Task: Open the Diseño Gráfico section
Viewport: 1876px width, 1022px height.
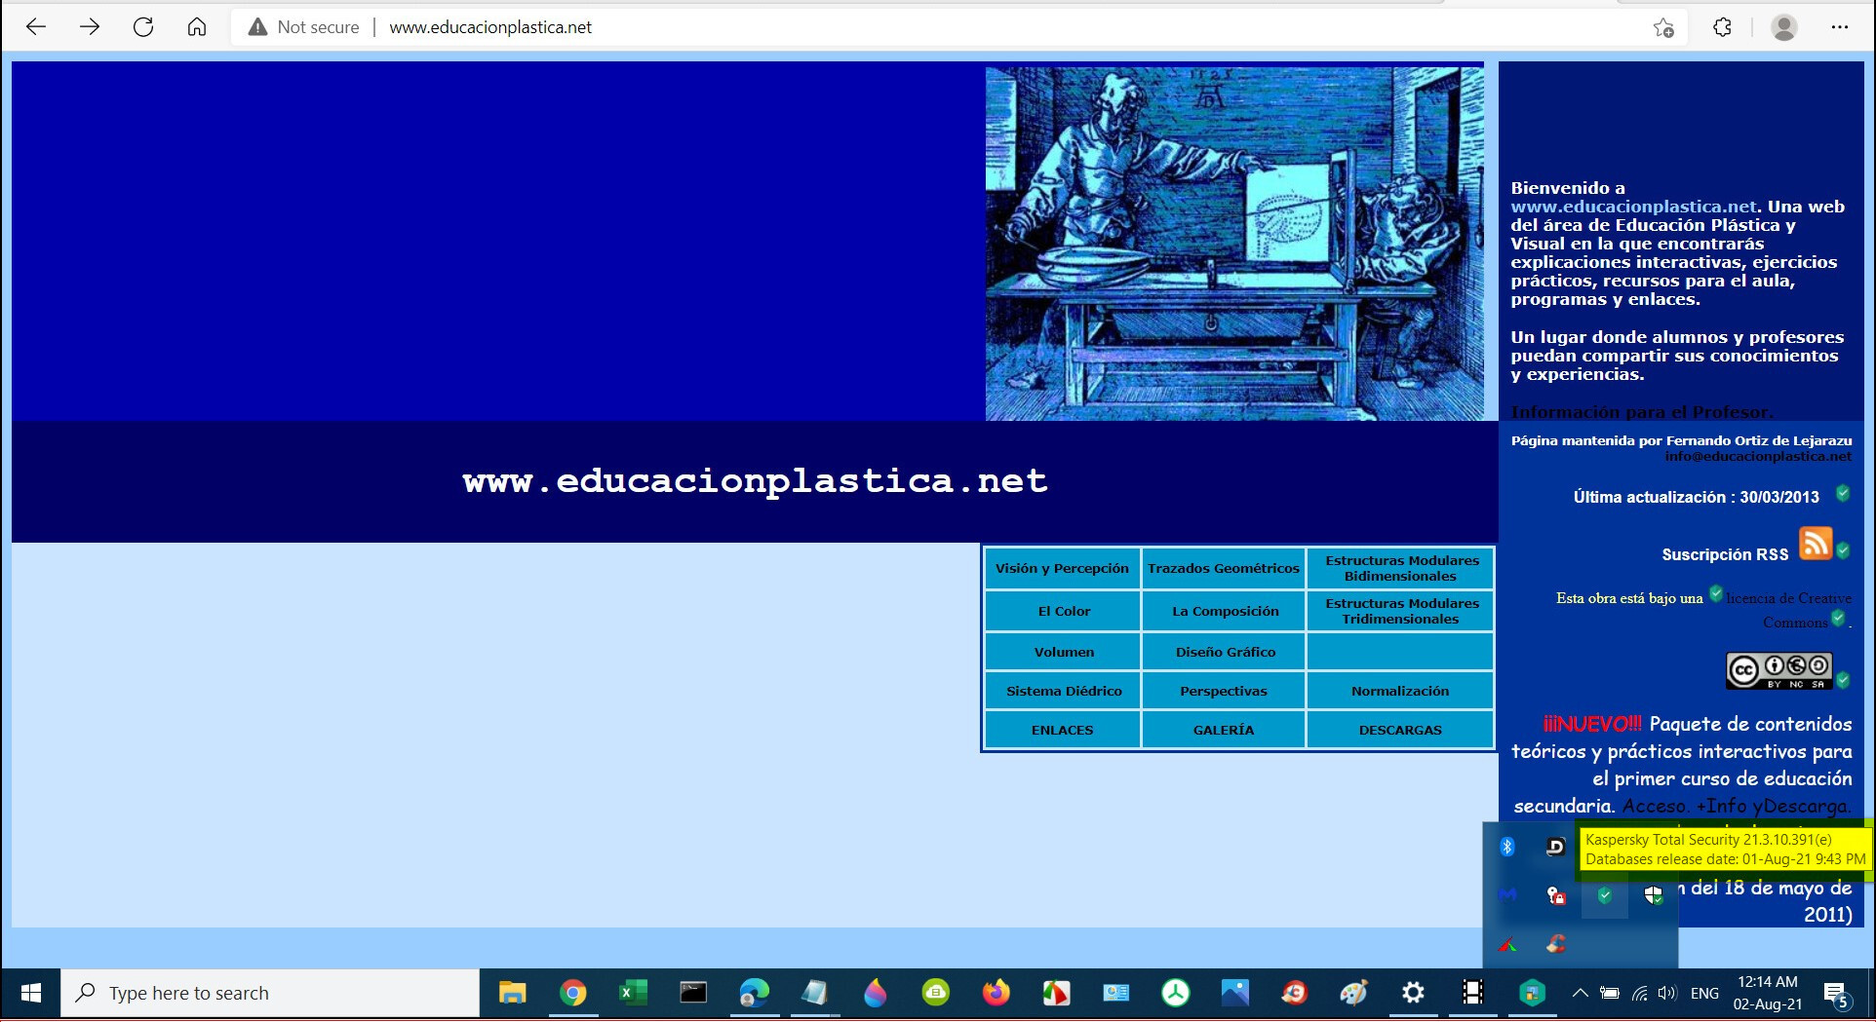Action: click(1224, 652)
